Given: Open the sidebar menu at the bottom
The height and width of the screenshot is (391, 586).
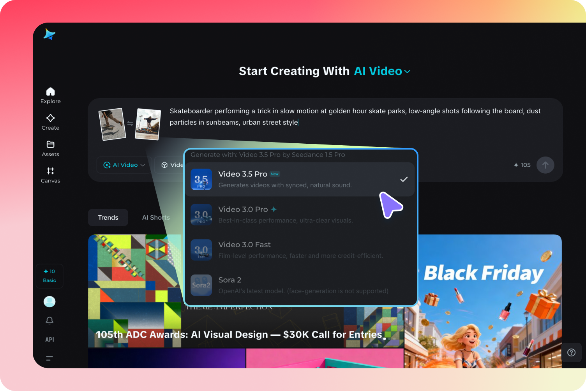Looking at the screenshot, I should [x=49, y=358].
